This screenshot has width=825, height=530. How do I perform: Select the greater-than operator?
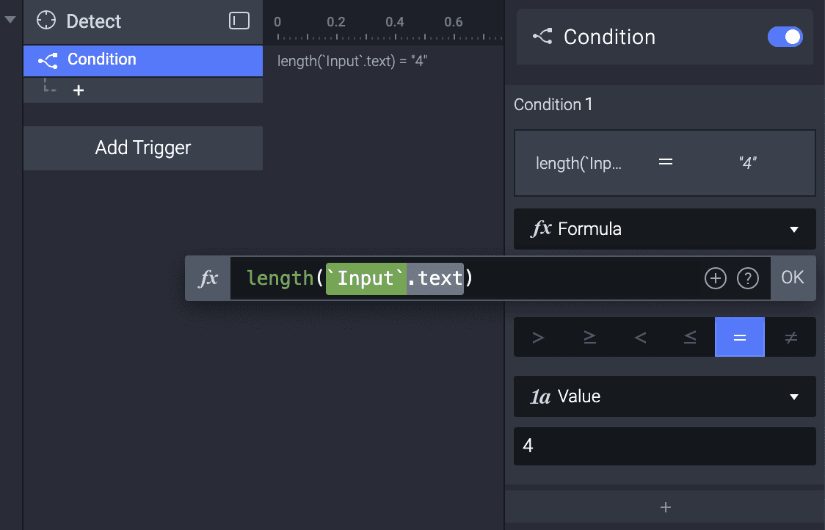coord(538,337)
